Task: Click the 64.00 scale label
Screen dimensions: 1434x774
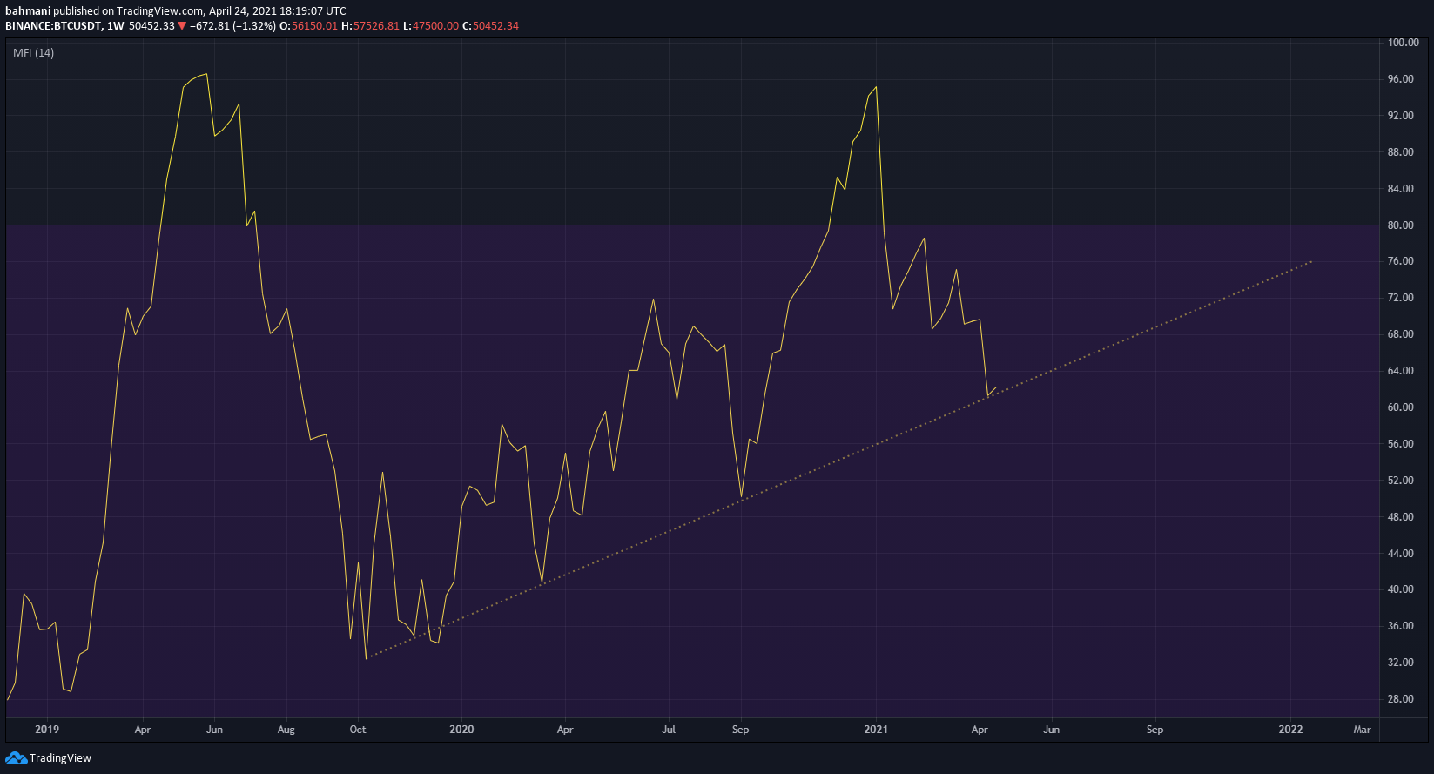Action: [x=1401, y=371]
